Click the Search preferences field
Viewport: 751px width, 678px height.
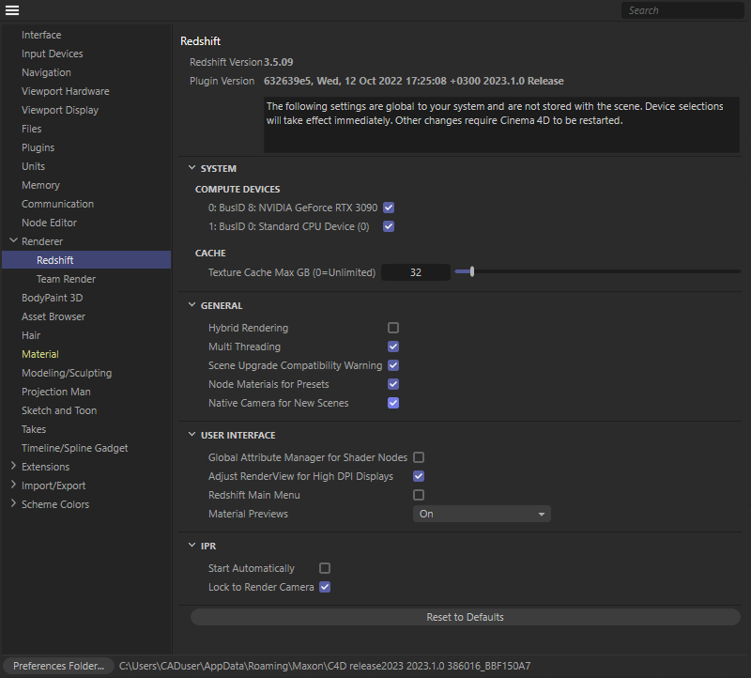click(682, 10)
